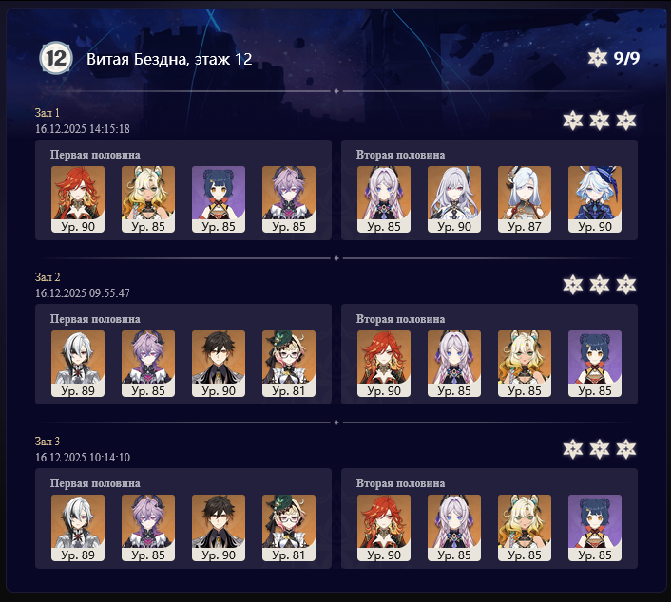This screenshot has height=602, width=671.
Task: Click level 87 character in Зал 1 second half
Action: (525, 199)
